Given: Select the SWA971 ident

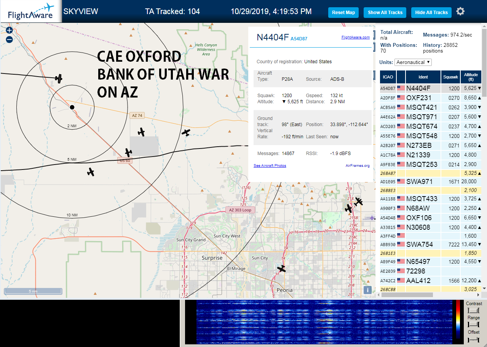Looking at the screenshot, I should coord(419,181).
